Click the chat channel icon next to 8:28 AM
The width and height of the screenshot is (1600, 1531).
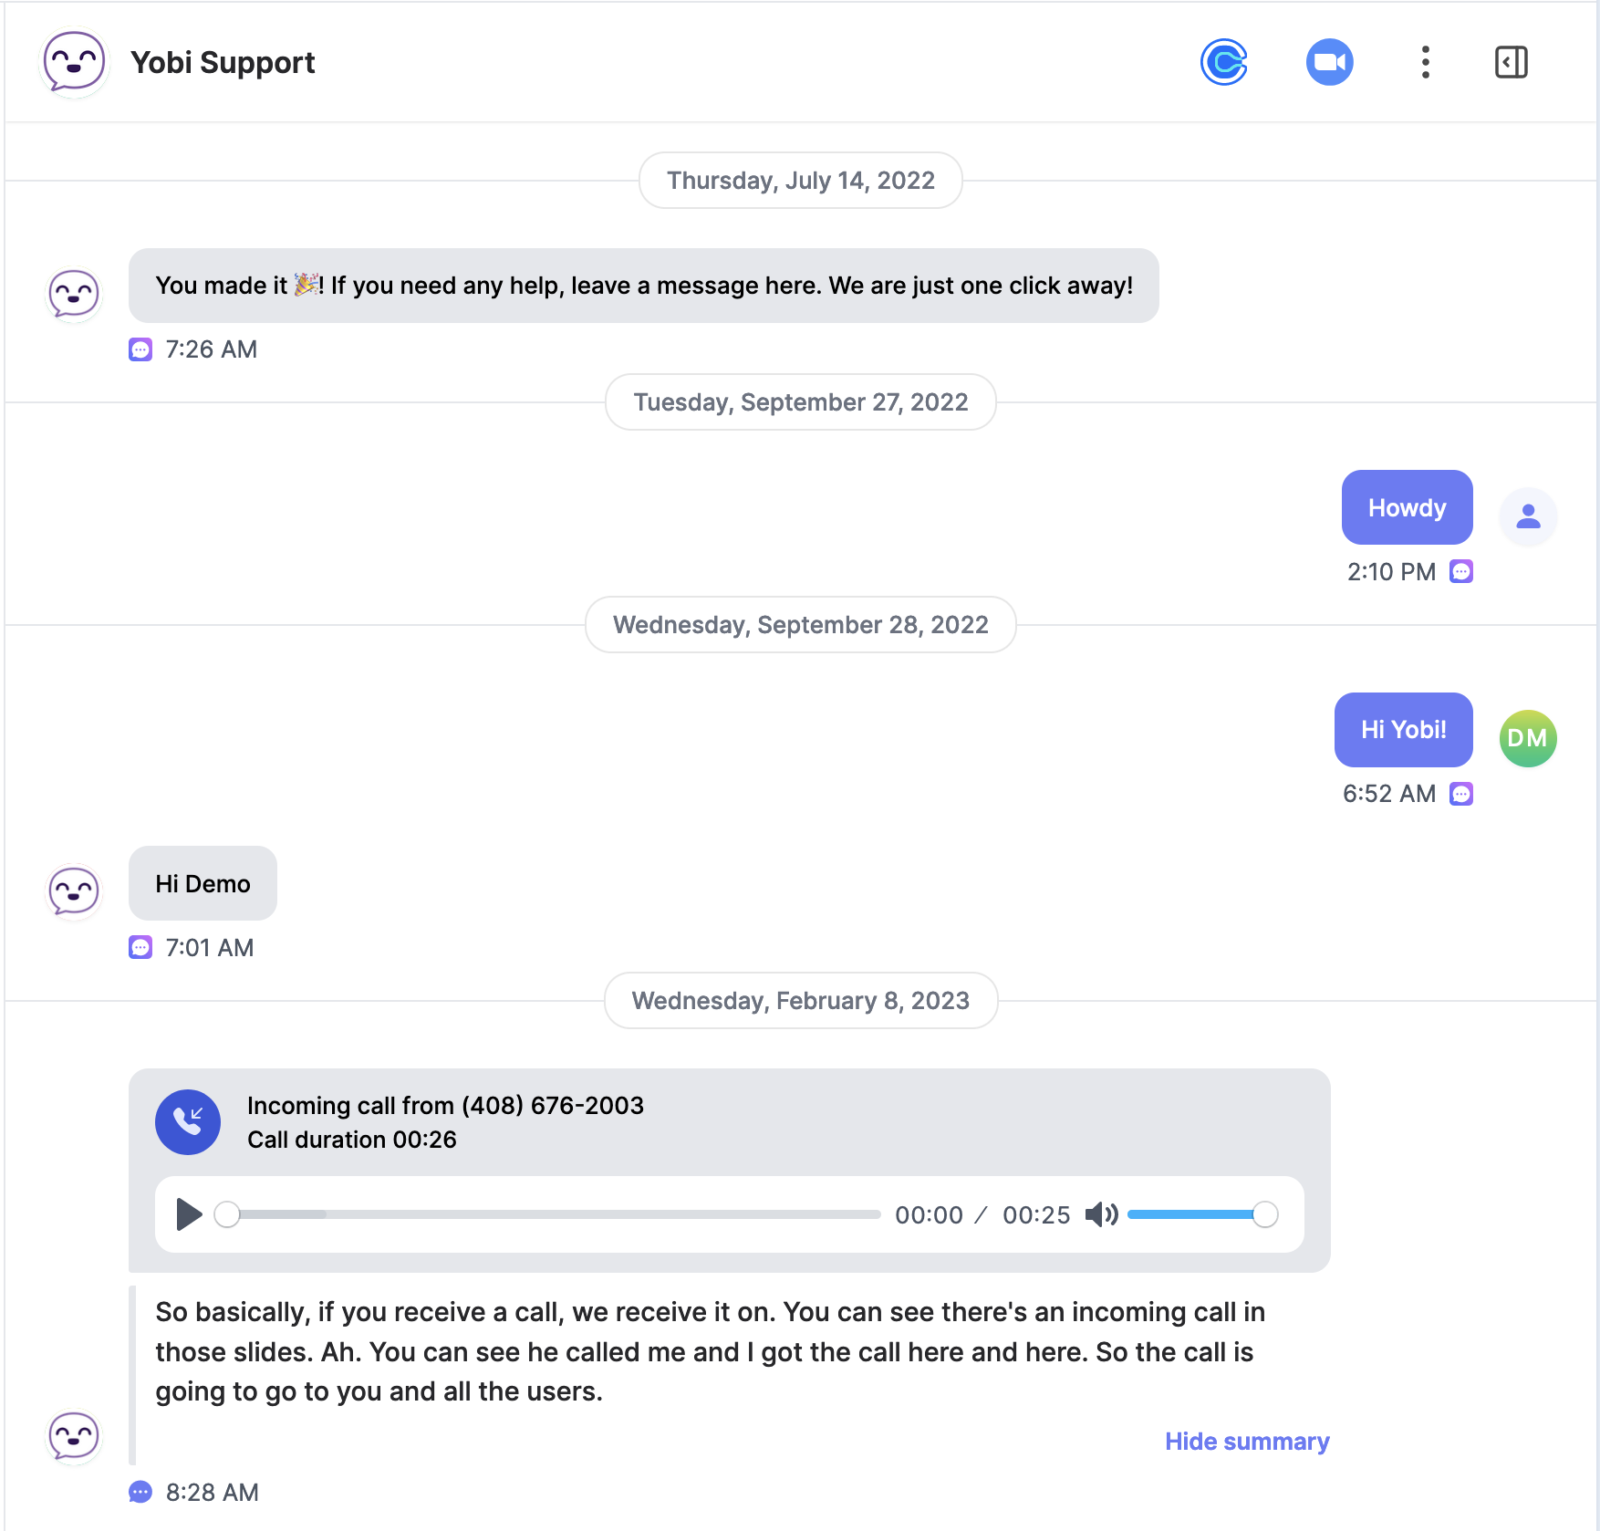[140, 1493]
